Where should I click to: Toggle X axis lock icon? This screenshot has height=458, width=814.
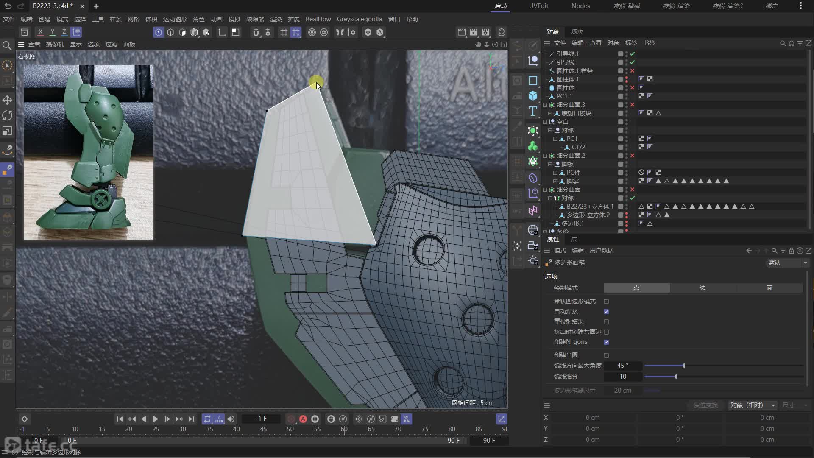(40, 32)
